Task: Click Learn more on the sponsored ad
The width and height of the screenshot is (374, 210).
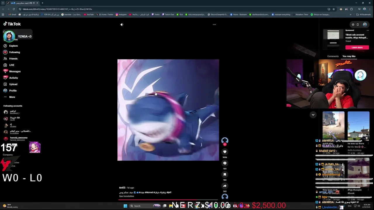Action: 357,48
